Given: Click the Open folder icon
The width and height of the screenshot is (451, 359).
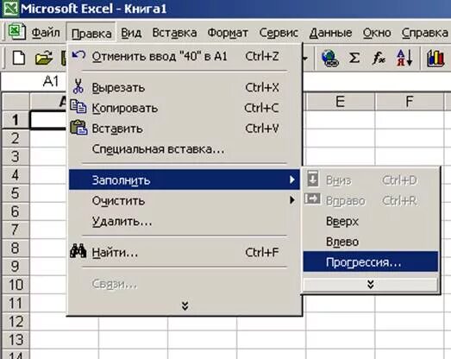Looking at the screenshot, I should (x=44, y=58).
